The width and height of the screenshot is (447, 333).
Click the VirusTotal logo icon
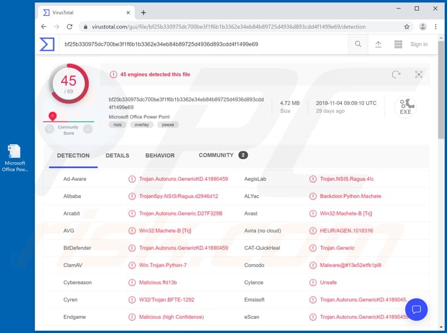click(47, 44)
